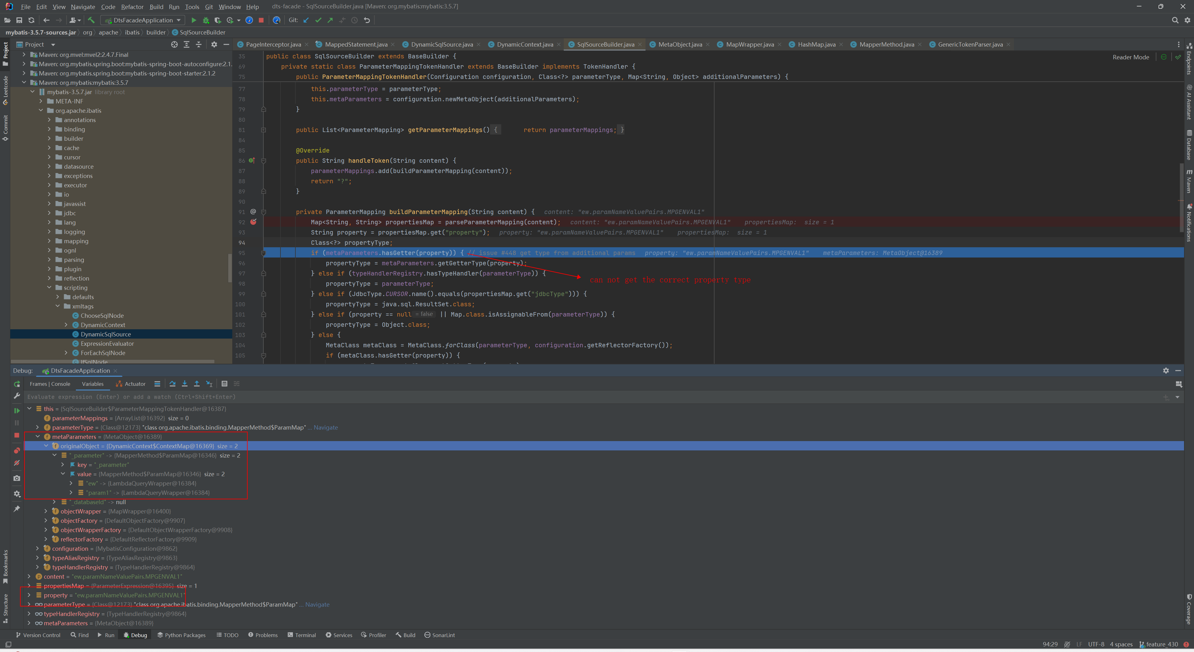Screen dimensions: 1194x652
Task: Select the Frames | Console tab
Action: click(50, 384)
